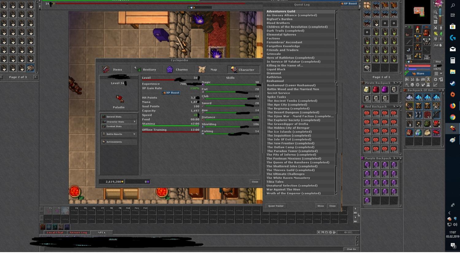Open the Store

(x=418, y=74)
